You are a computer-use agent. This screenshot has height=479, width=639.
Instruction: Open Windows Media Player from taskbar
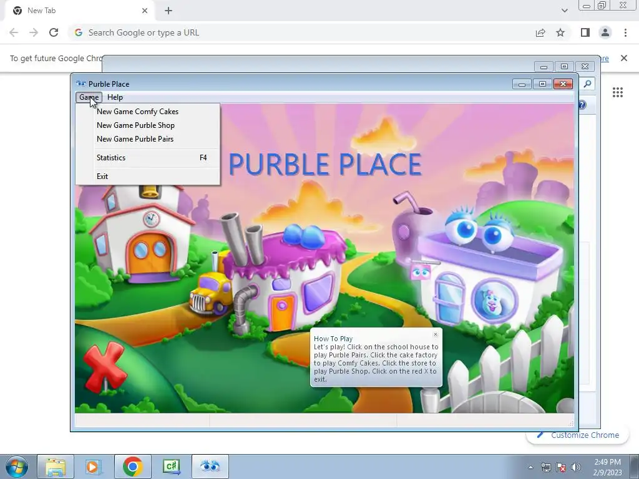tap(93, 467)
